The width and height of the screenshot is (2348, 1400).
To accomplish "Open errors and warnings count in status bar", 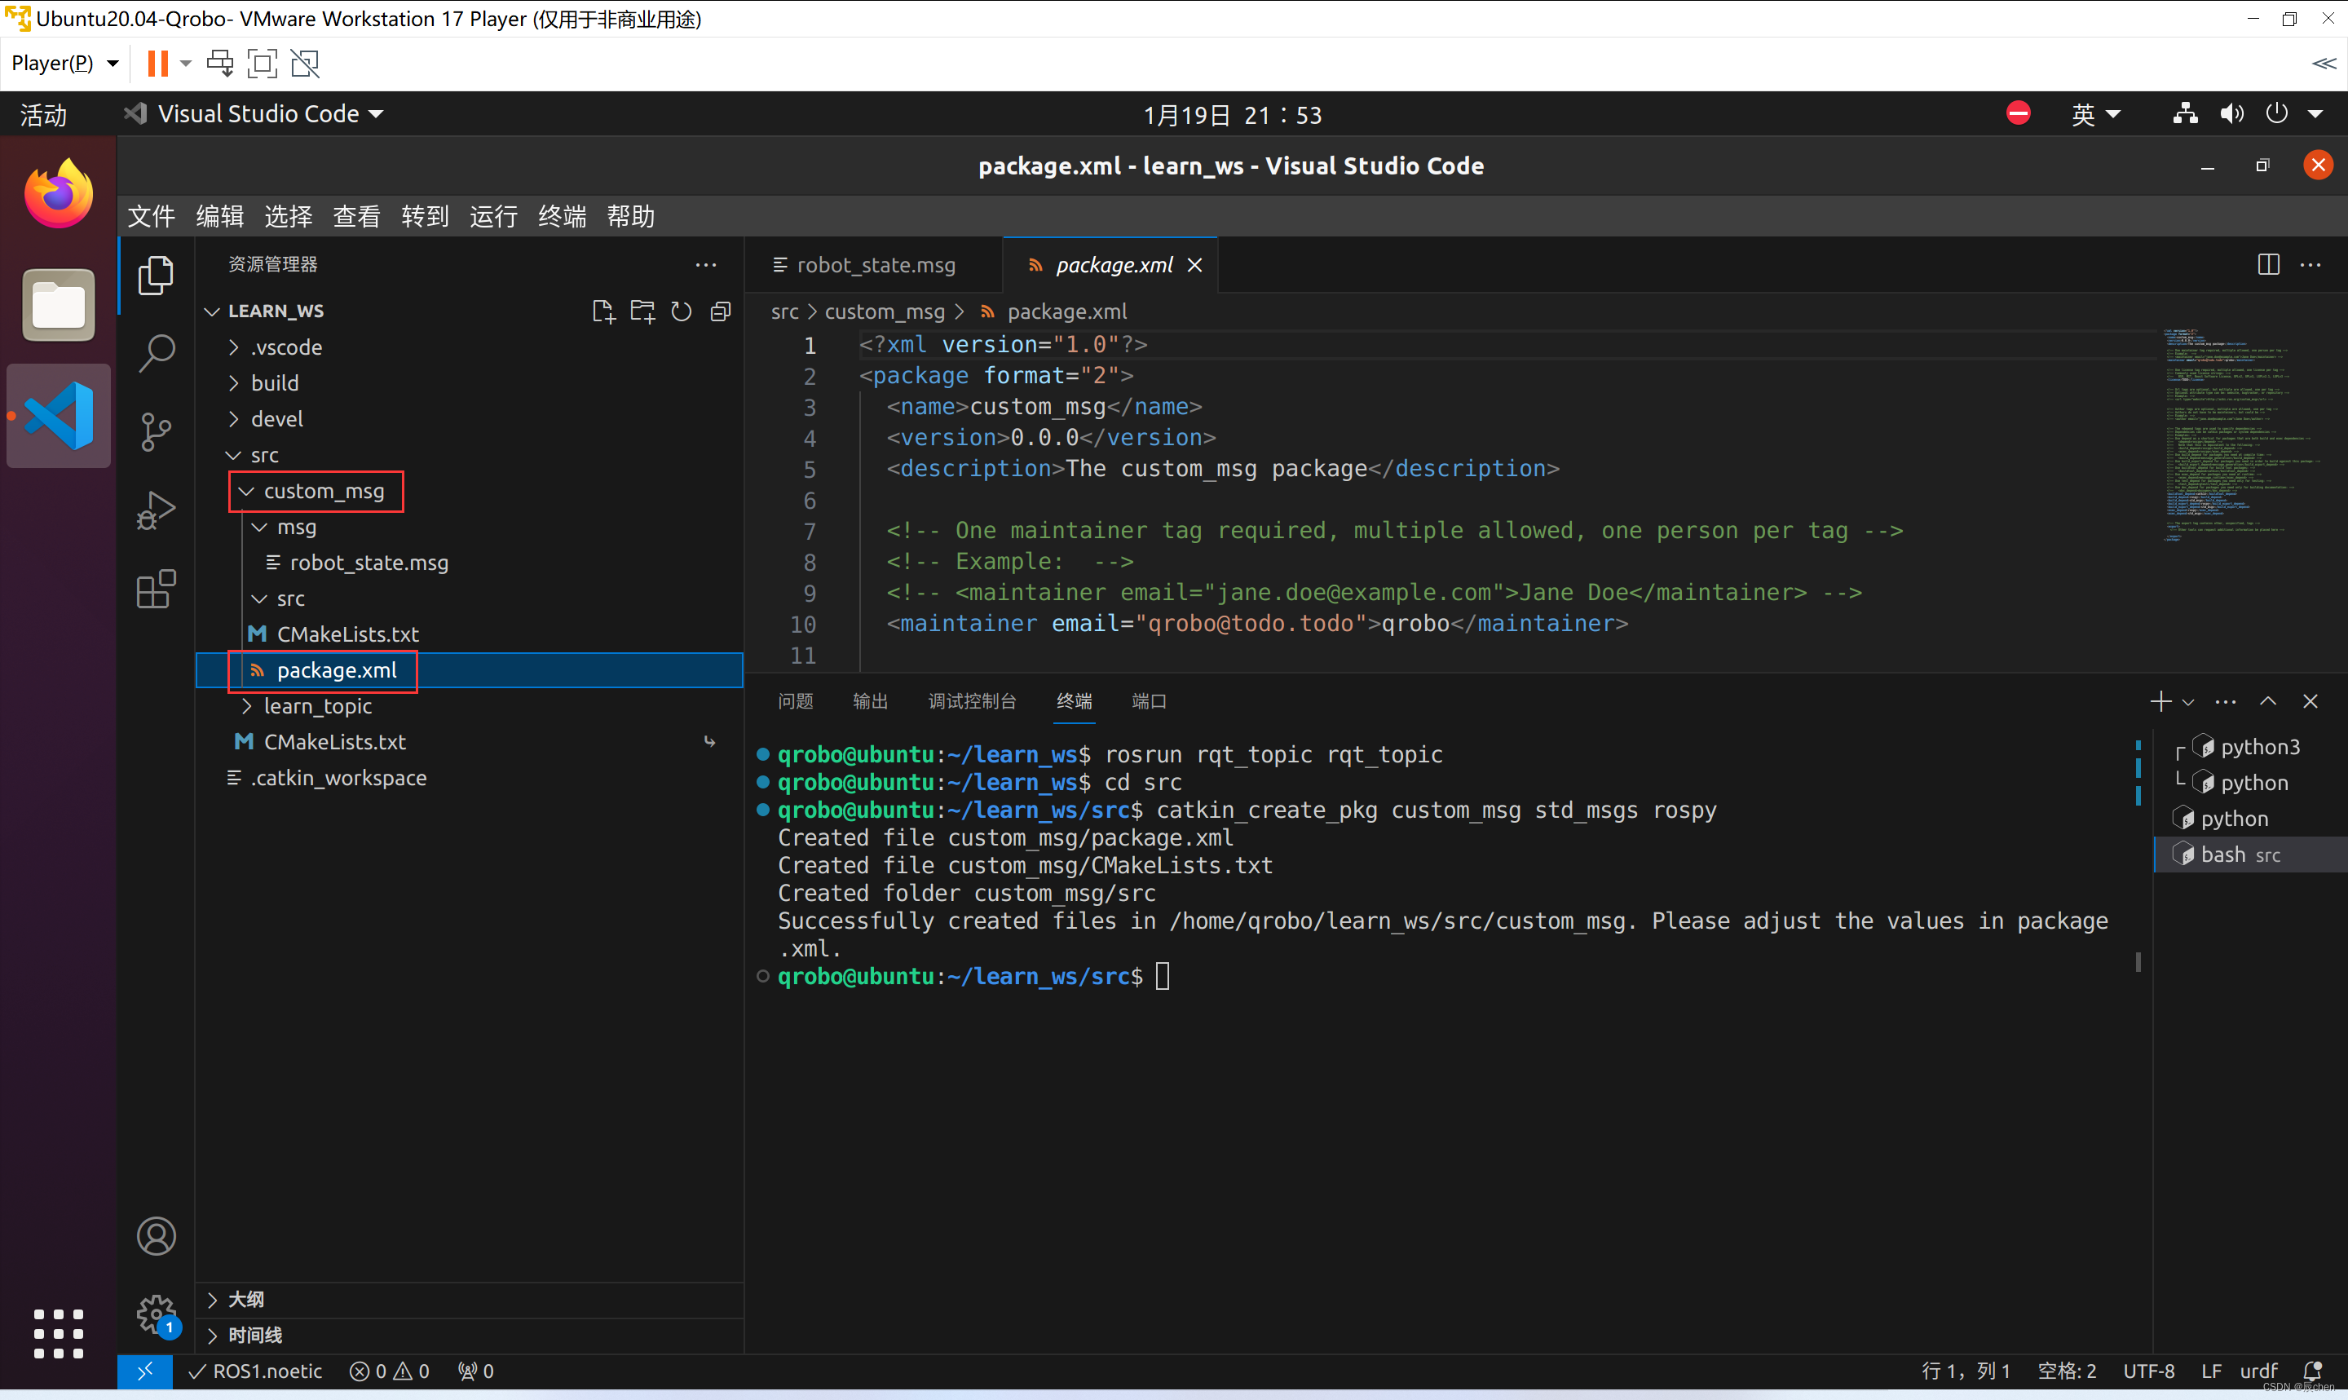I will 389,1371.
